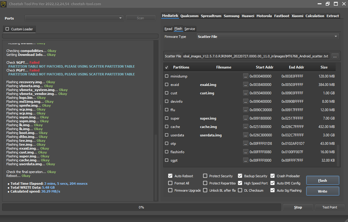The height and width of the screenshot is (222, 348).
Task: Enable Protect Security option
Action: coord(205,176)
